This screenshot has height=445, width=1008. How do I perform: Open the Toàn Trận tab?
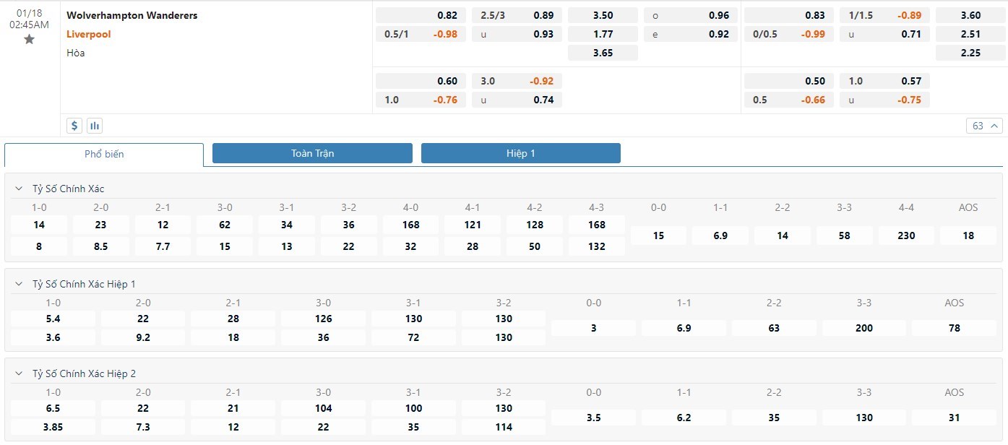point(312,153)
